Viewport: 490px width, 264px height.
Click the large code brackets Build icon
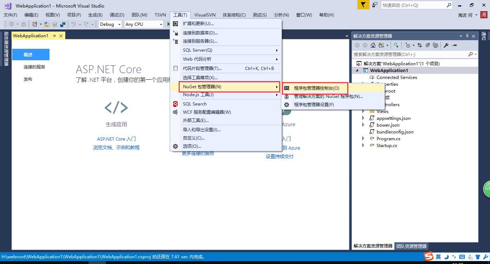[116, 108]
